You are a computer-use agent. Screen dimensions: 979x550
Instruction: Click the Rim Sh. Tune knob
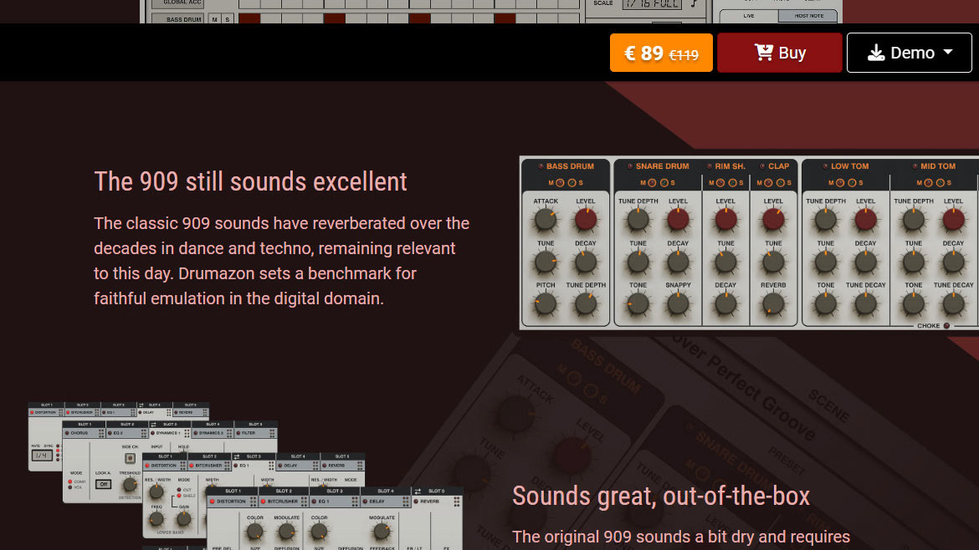[725, 262]
